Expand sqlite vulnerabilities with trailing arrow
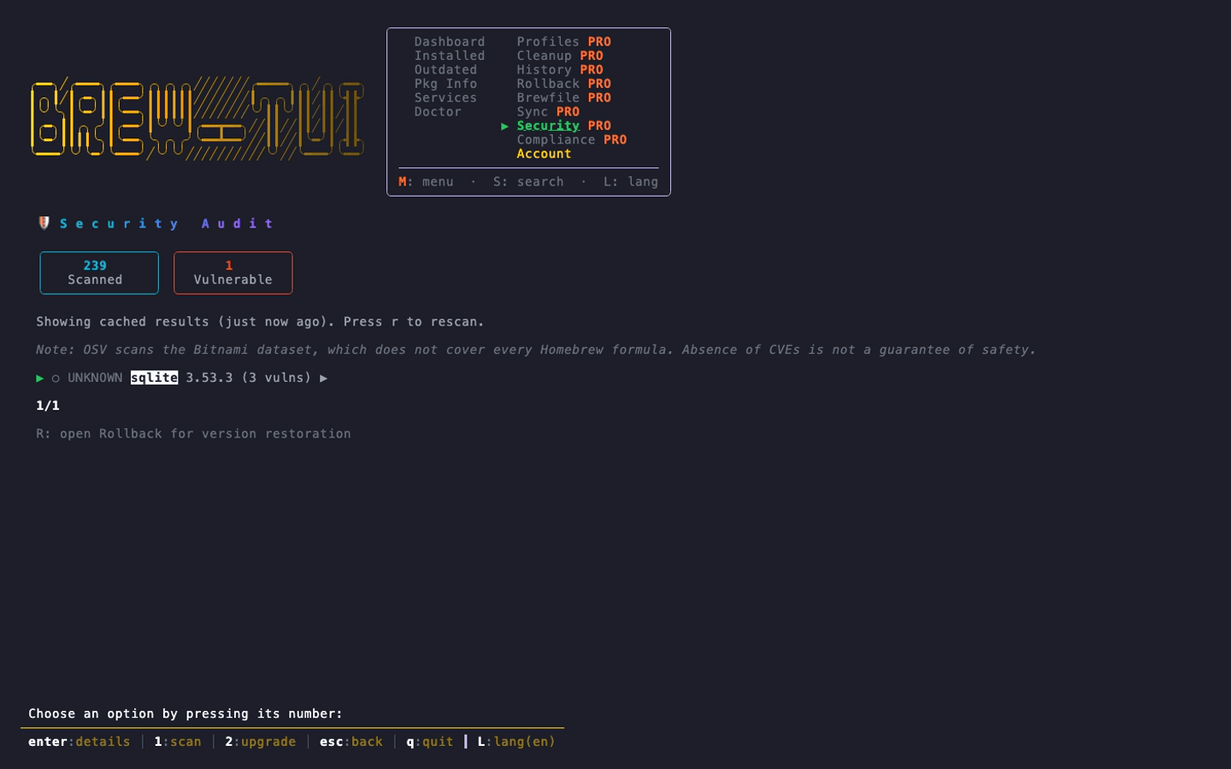The height and width of the screenshot is (769, 1231). pyautogui.click(x=323, y=378)
